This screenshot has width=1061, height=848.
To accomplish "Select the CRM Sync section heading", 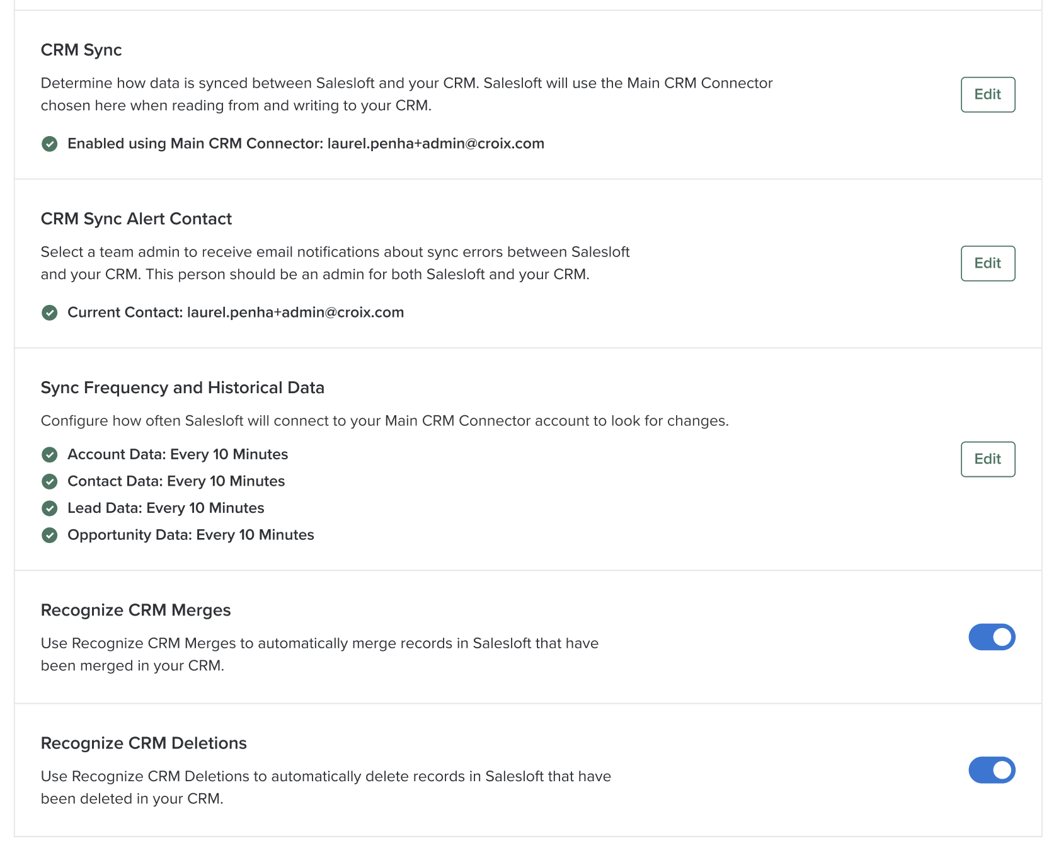I will (x=81, y=50).
